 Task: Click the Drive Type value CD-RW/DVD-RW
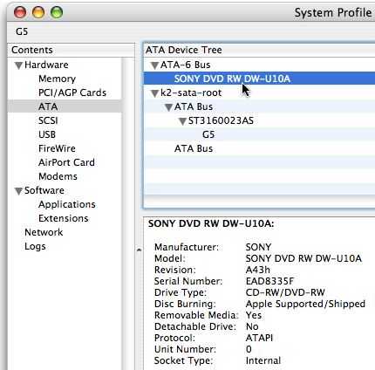point(285,292)
